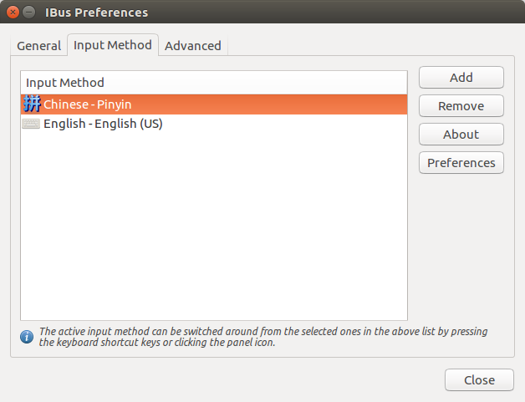525x402 pixels.
Task: Remove the selected input method
Action: (461, 106)
